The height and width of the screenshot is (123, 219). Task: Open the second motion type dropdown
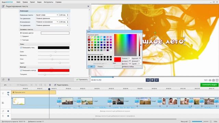pos(52,25)
